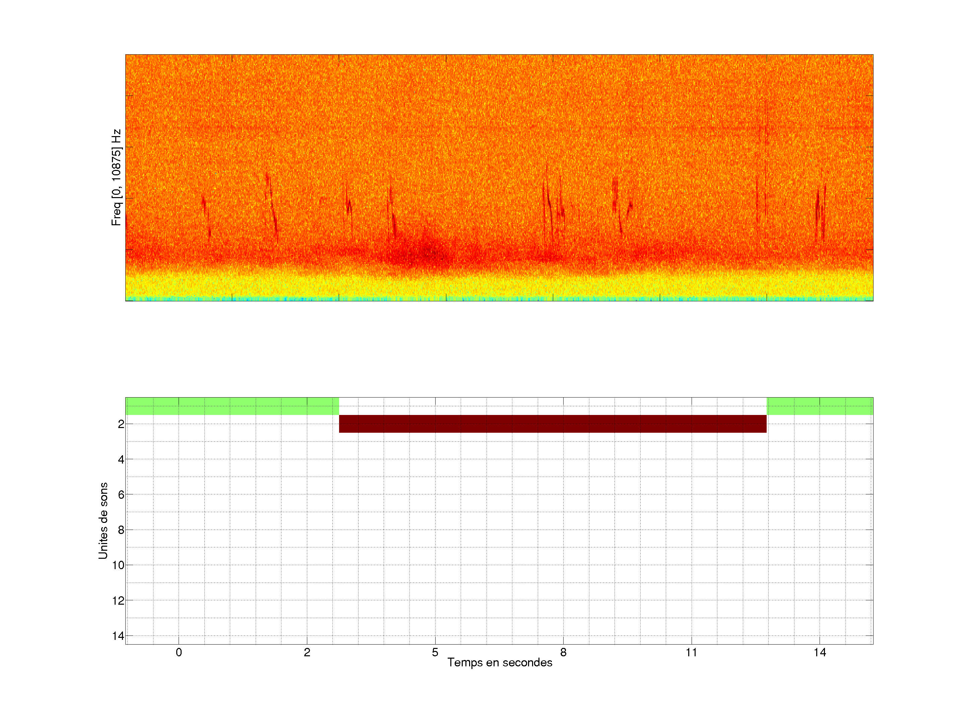The image size is (965, 724).
Task: Click the left green segment at row 1
Action: click(x=232, y=406)
